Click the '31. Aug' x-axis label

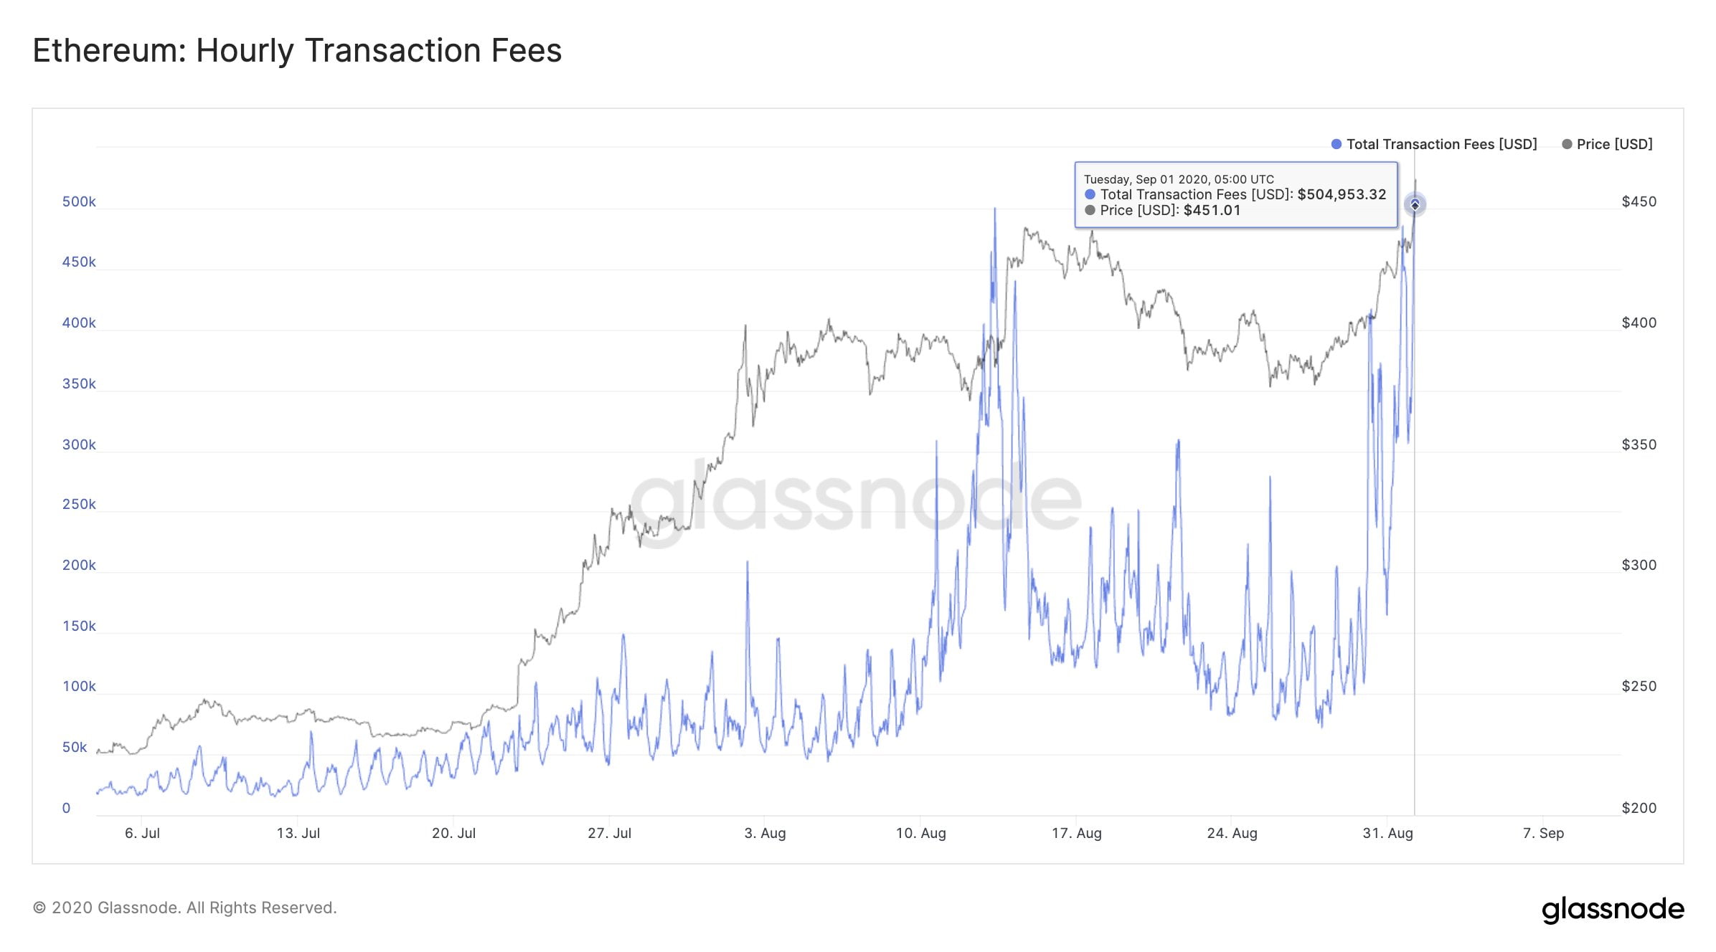pos(1387,833)
